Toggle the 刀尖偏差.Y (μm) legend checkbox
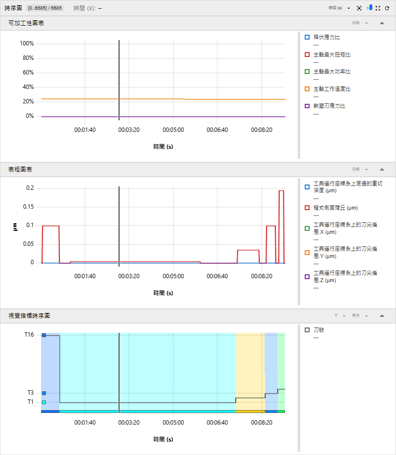 click(307, 253)
